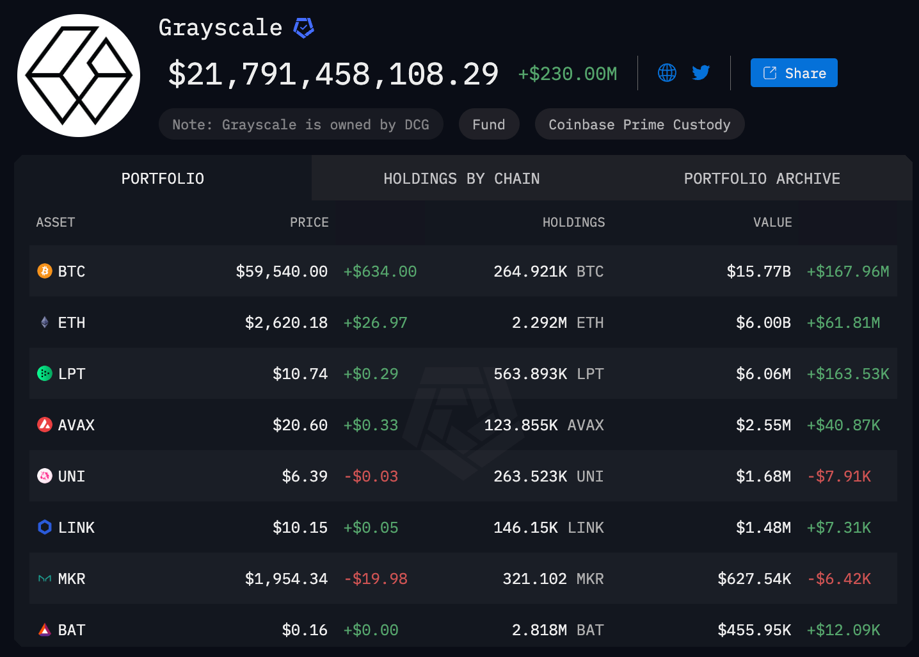919x657 pixels.
Task: Open the Twitter bird icon
Action: click(x=701, y=73)
